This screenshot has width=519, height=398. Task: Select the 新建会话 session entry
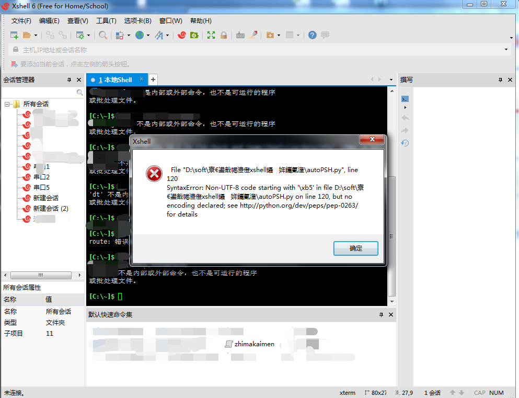(46, 198)
